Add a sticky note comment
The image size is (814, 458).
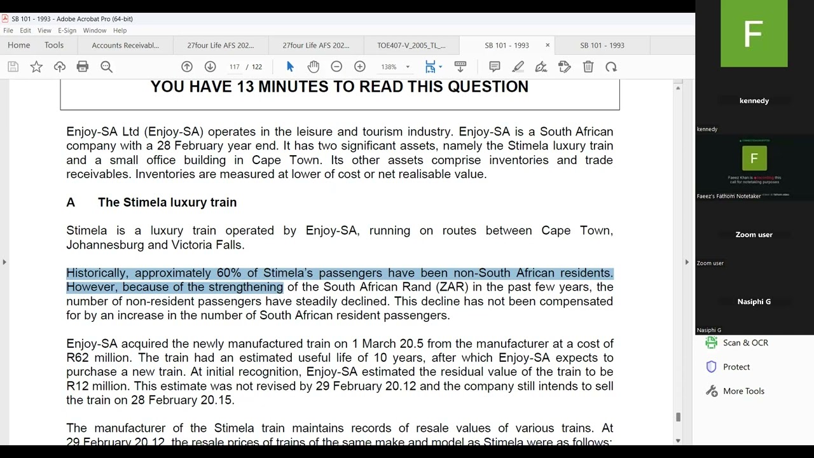click(495, 67)
